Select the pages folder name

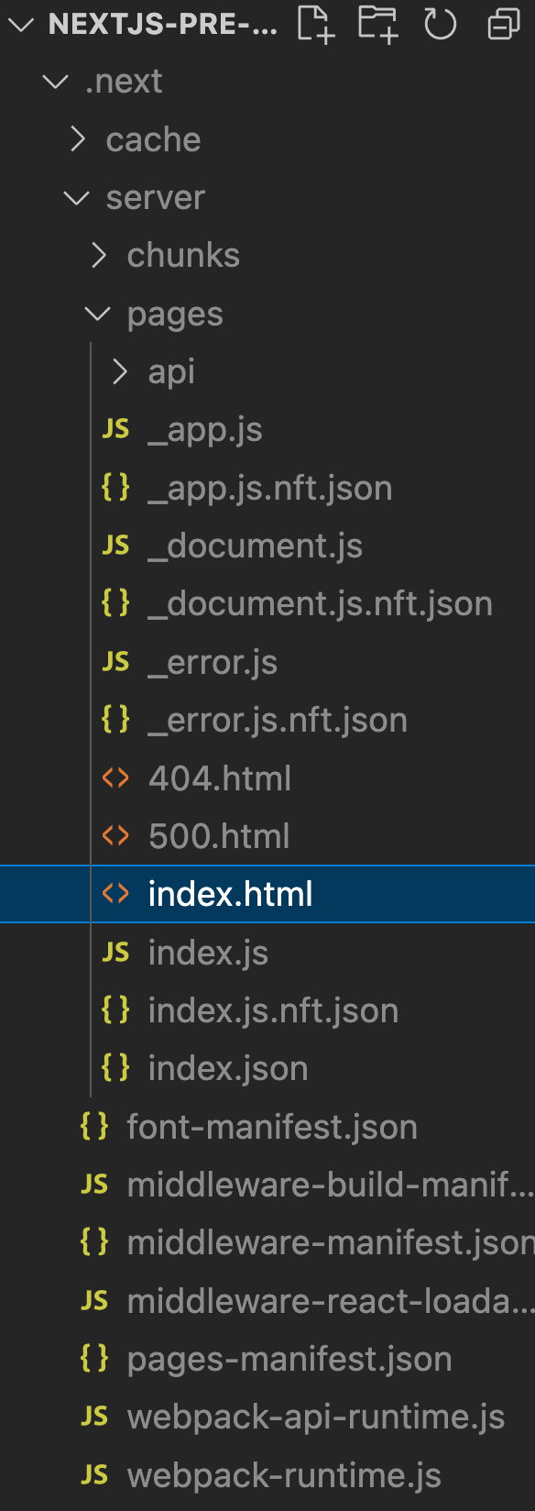(x=175, y=314)
